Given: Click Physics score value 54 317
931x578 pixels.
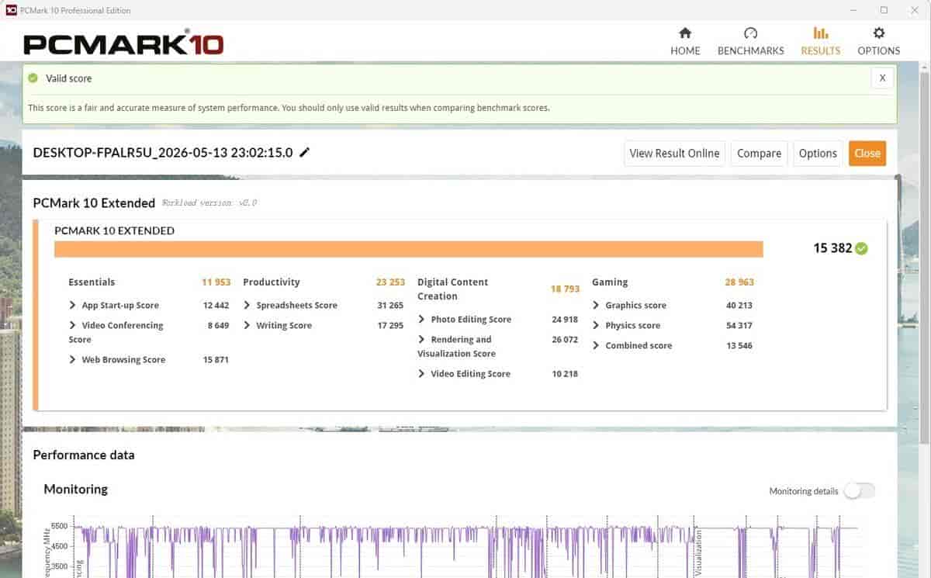Looking at the screenshot, I should click(x=739, y=326).
